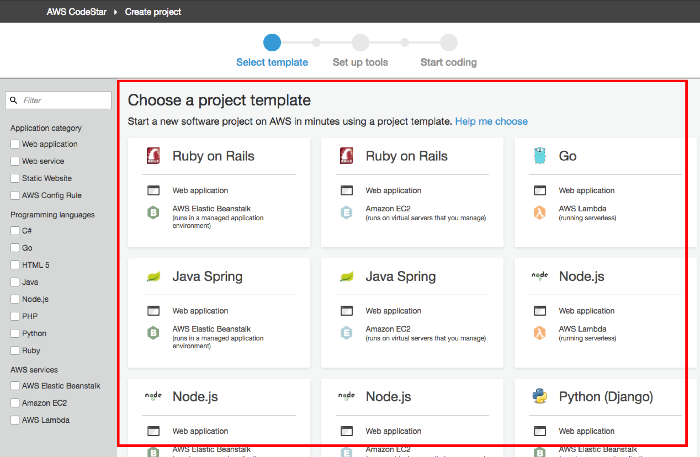Viewport: 700px width, 457px height.
Task: Select the Node.js programming language checkbox
Action: pos(15,299)
